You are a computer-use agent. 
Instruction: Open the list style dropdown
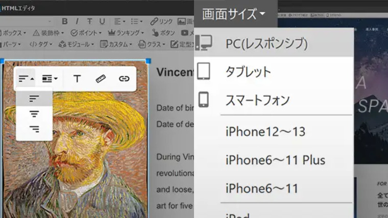click(x=137, y=21)
